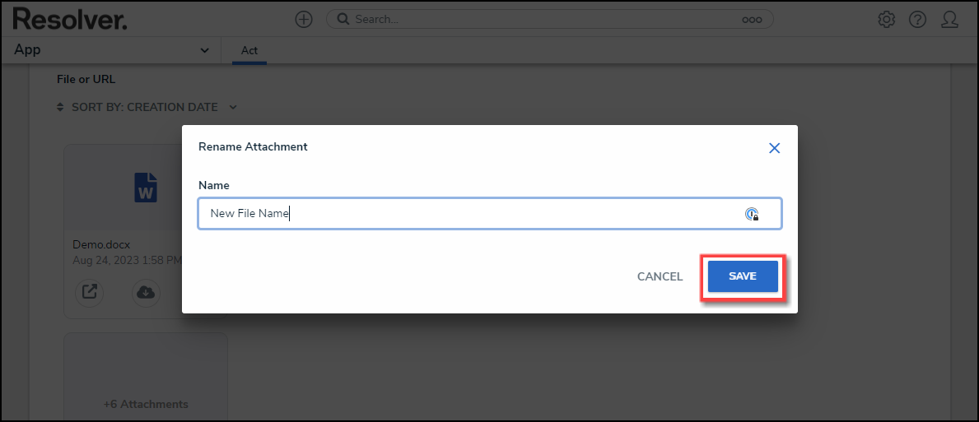Click the Word document file icon

pyautogui.click(x=146, y=187)
